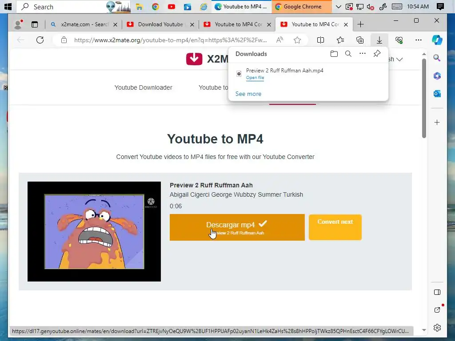
Task: Click the Preview 2 Ruff Ruffman Aah.mp4 download entry
Action: click(308, 74)
